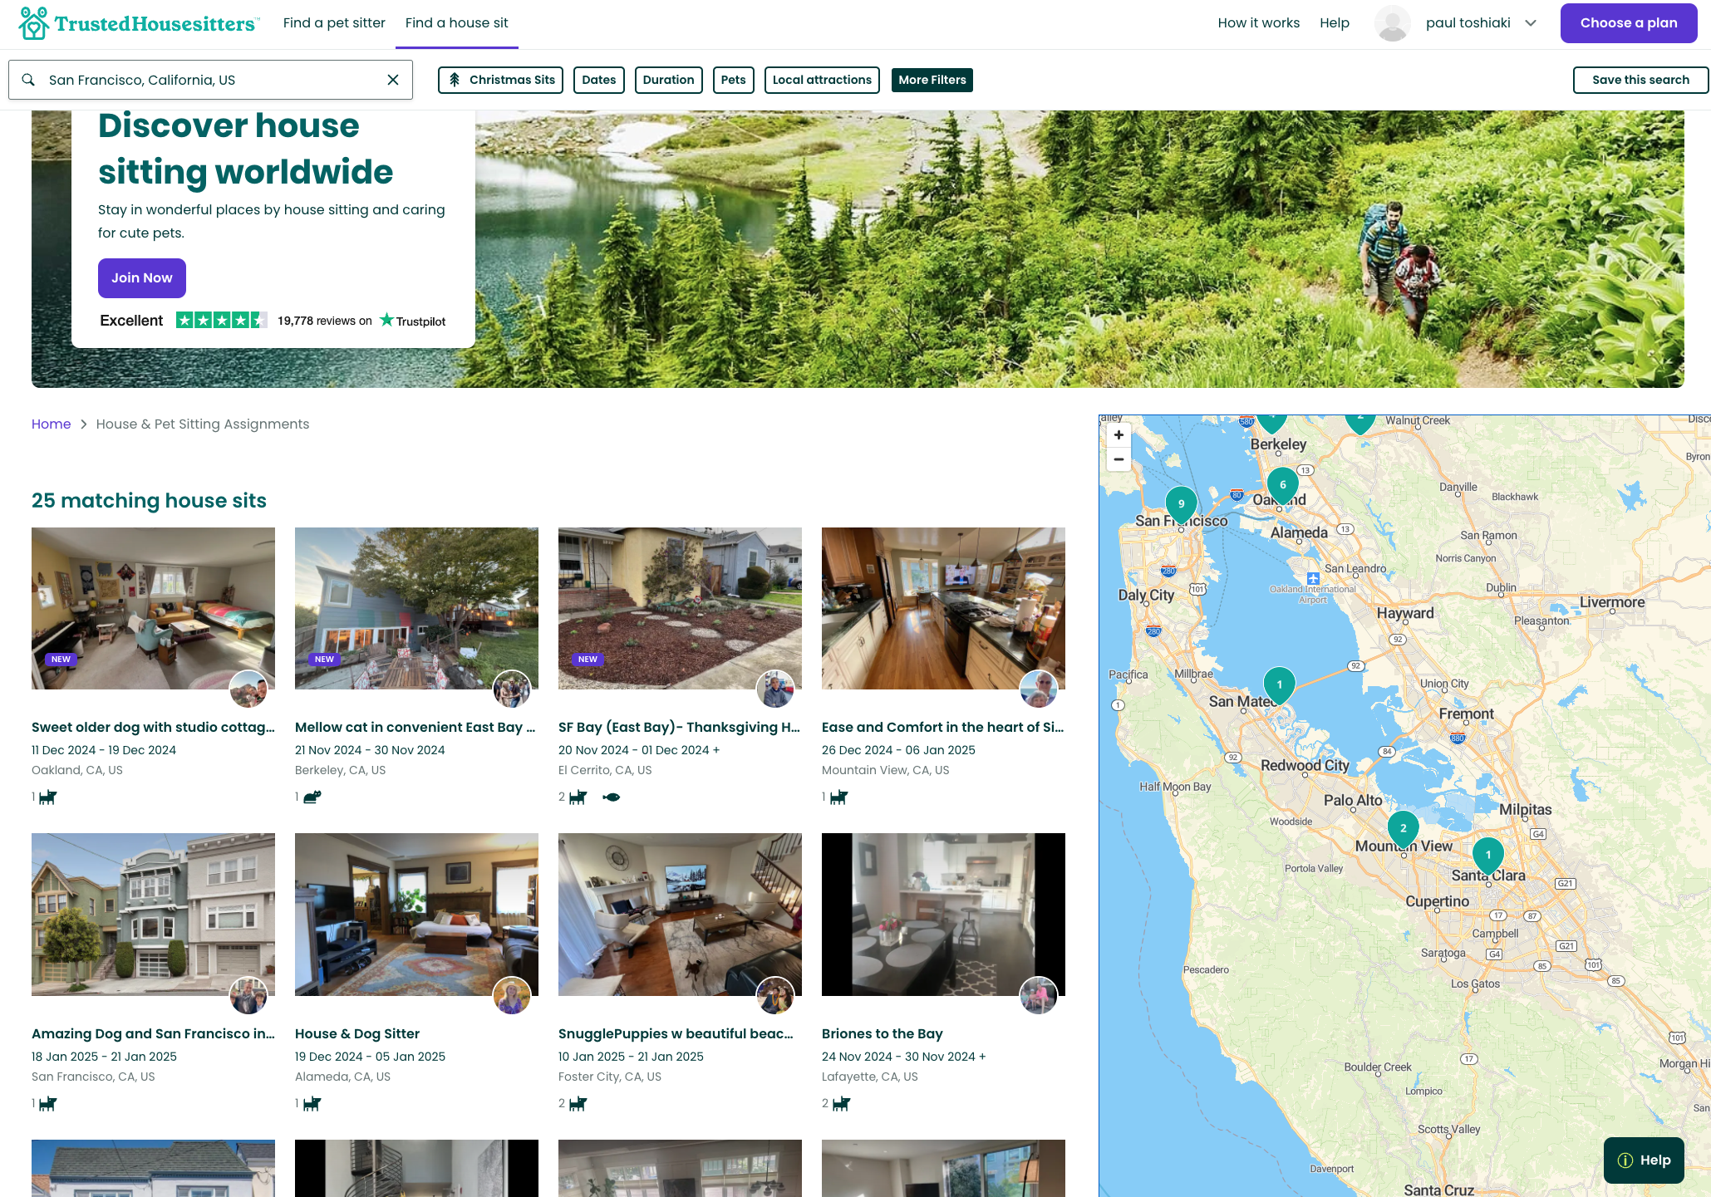Open the Find a pet sitter tab
The image size is (1711, 1197).
click(x=334, y=23)
